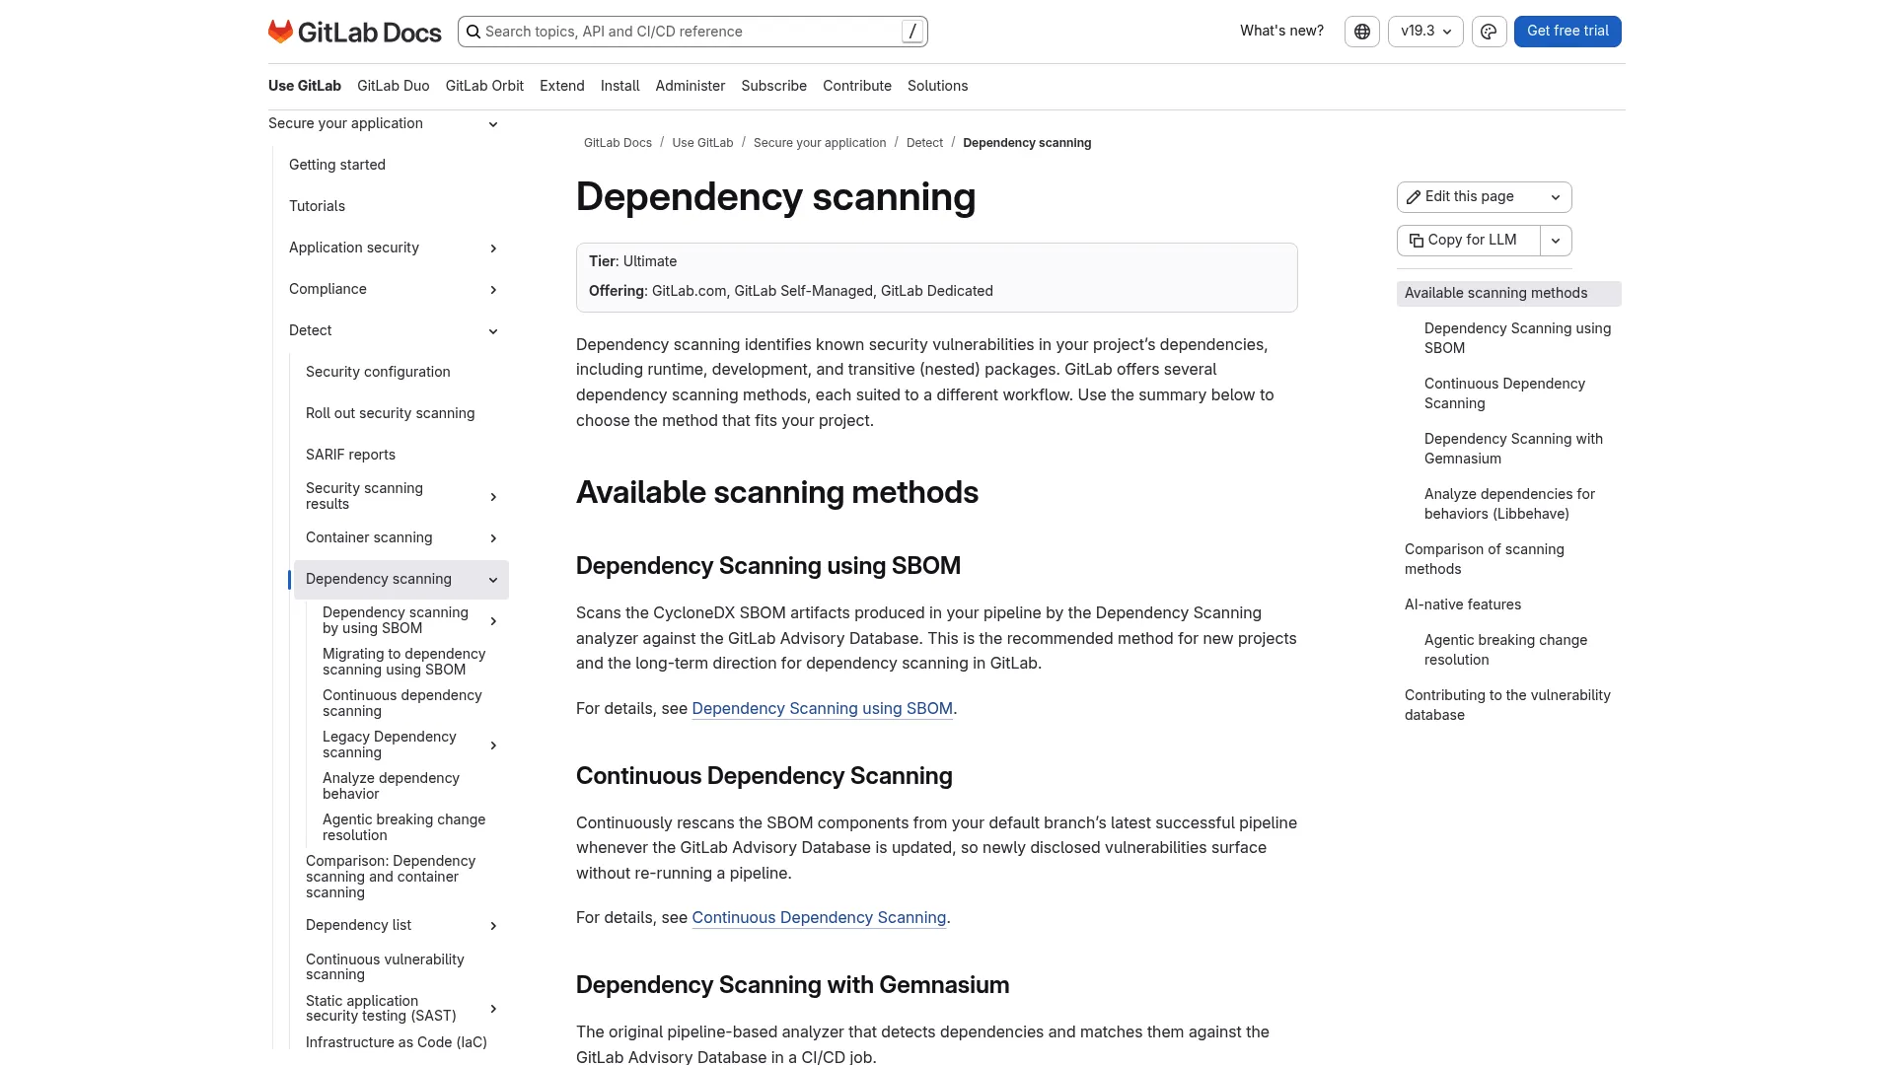
Task: Open the GitLab Duo nav tab
Action: pos(393,86)
